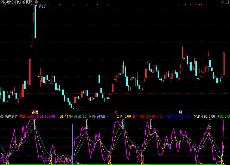Select the 低吸高抛 indicator name

(x=11, y=117)
